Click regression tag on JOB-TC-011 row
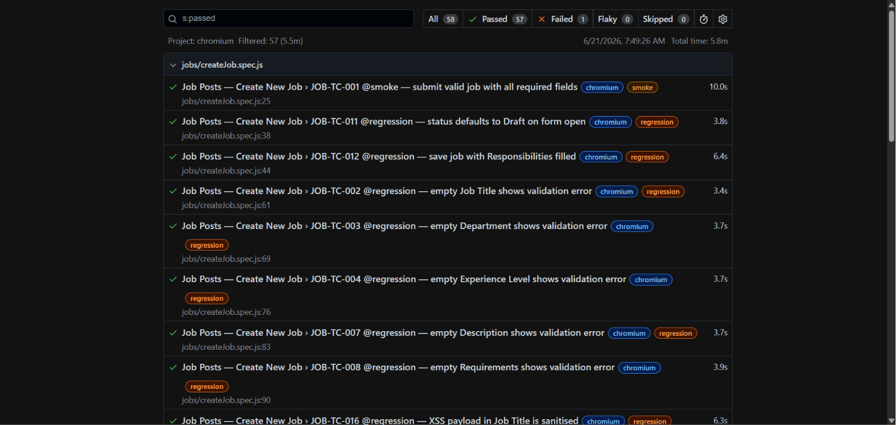The image size is (896, 425). coord(657,122)
